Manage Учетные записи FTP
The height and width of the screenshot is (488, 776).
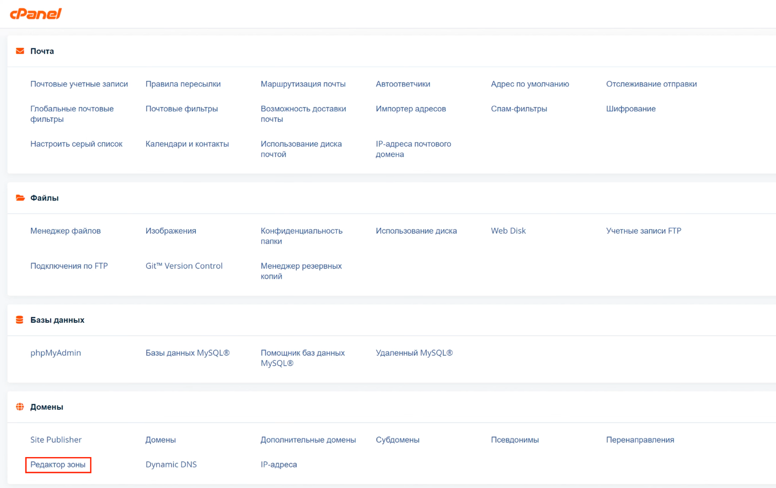click(x=643, y=231)
